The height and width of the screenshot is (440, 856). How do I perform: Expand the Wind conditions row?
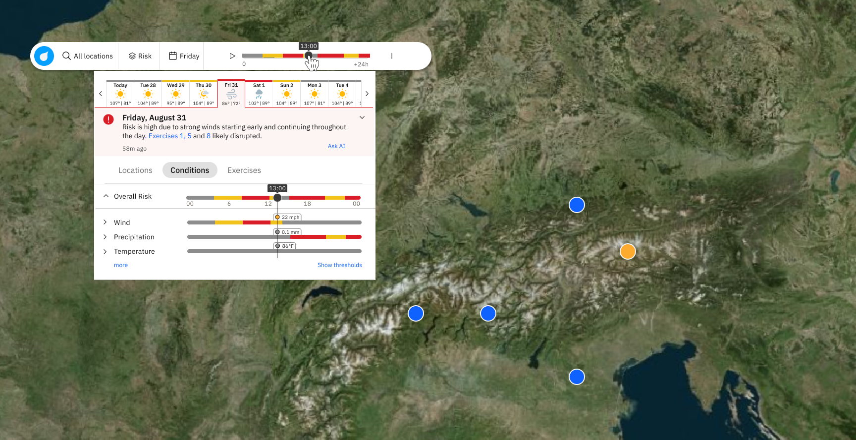click(x=105, y=222)
